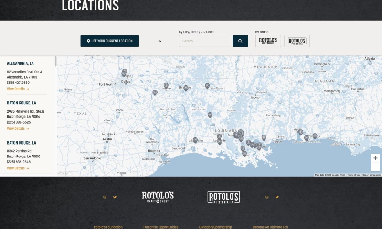
Task: Open Franchise Opportunities footer link
Action: (x=161, y=227)
